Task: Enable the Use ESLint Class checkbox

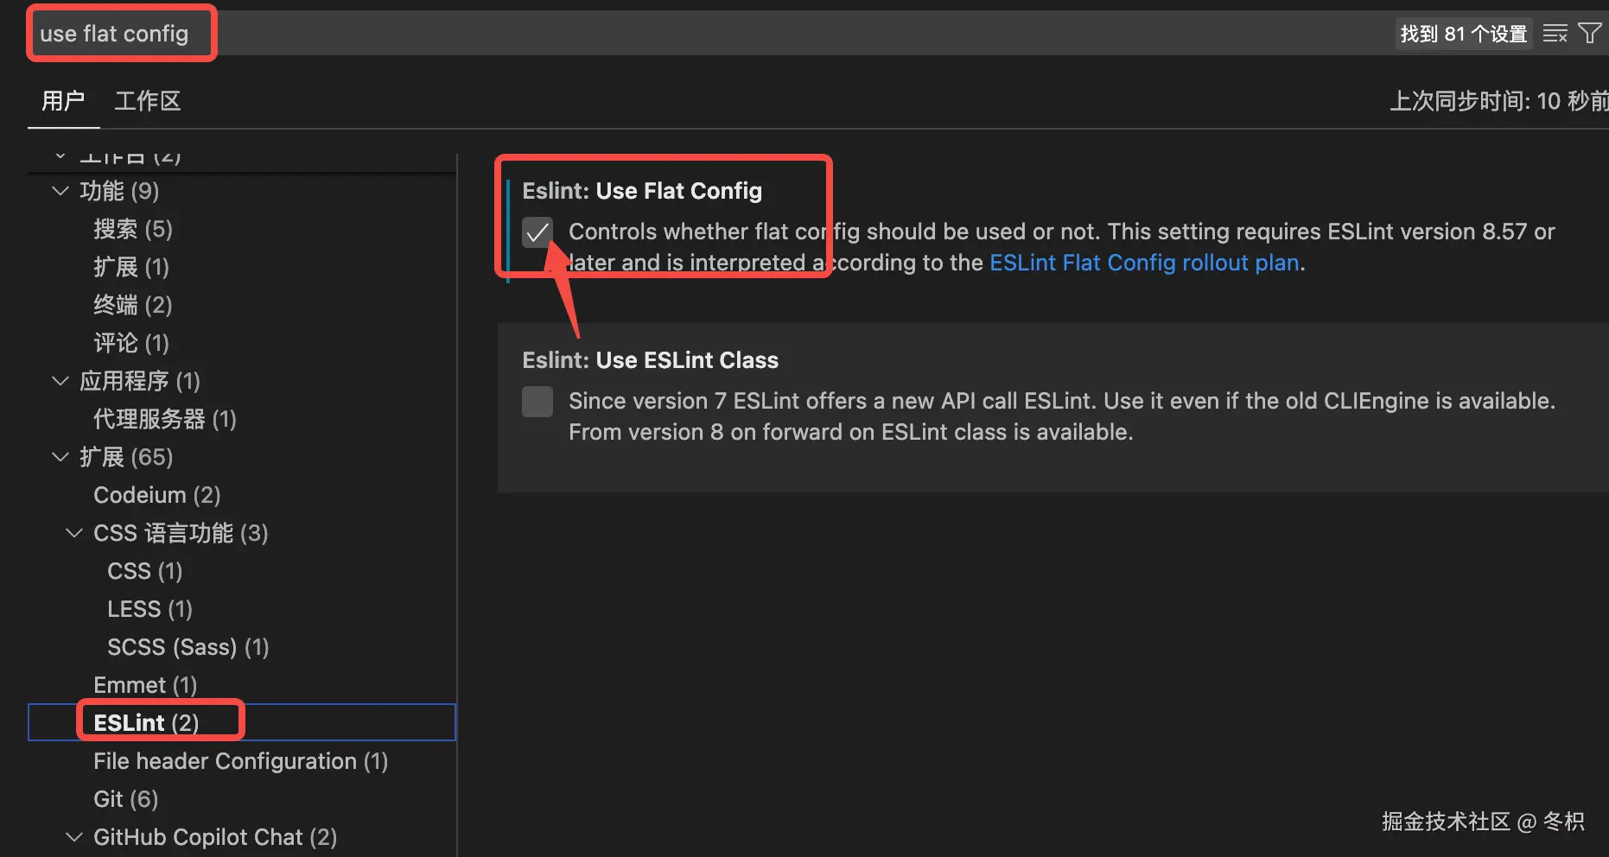Action: 537,402
